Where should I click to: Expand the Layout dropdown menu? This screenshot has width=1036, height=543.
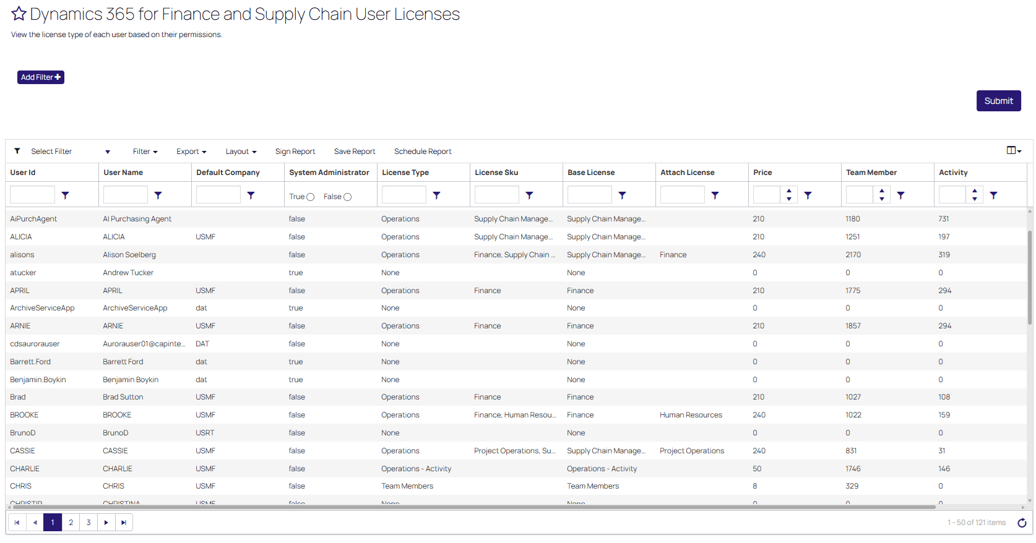[241, 152]
